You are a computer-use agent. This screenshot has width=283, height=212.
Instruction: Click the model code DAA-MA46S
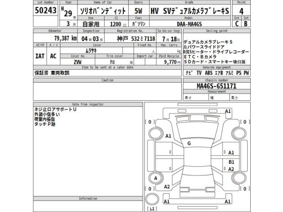[x=189, y=24]
